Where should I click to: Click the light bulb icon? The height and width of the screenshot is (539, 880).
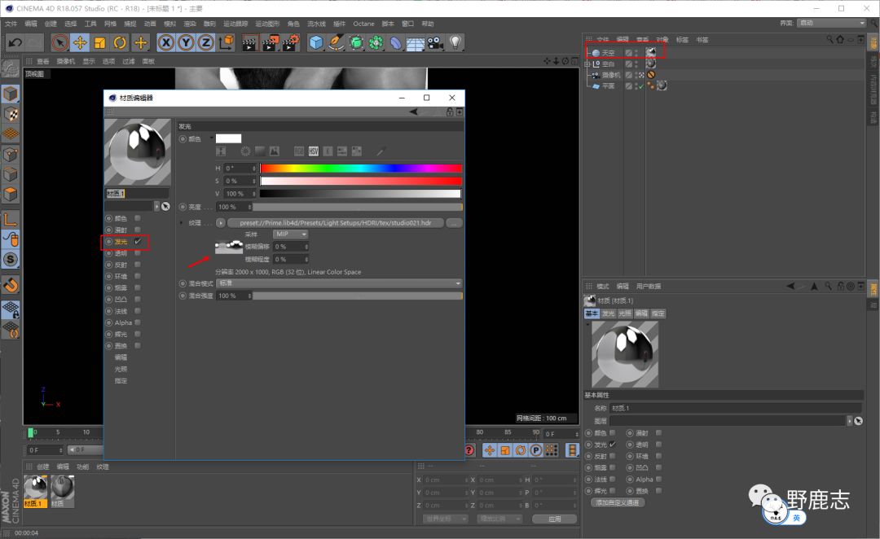pyautogui.click(x=455, y=42)
